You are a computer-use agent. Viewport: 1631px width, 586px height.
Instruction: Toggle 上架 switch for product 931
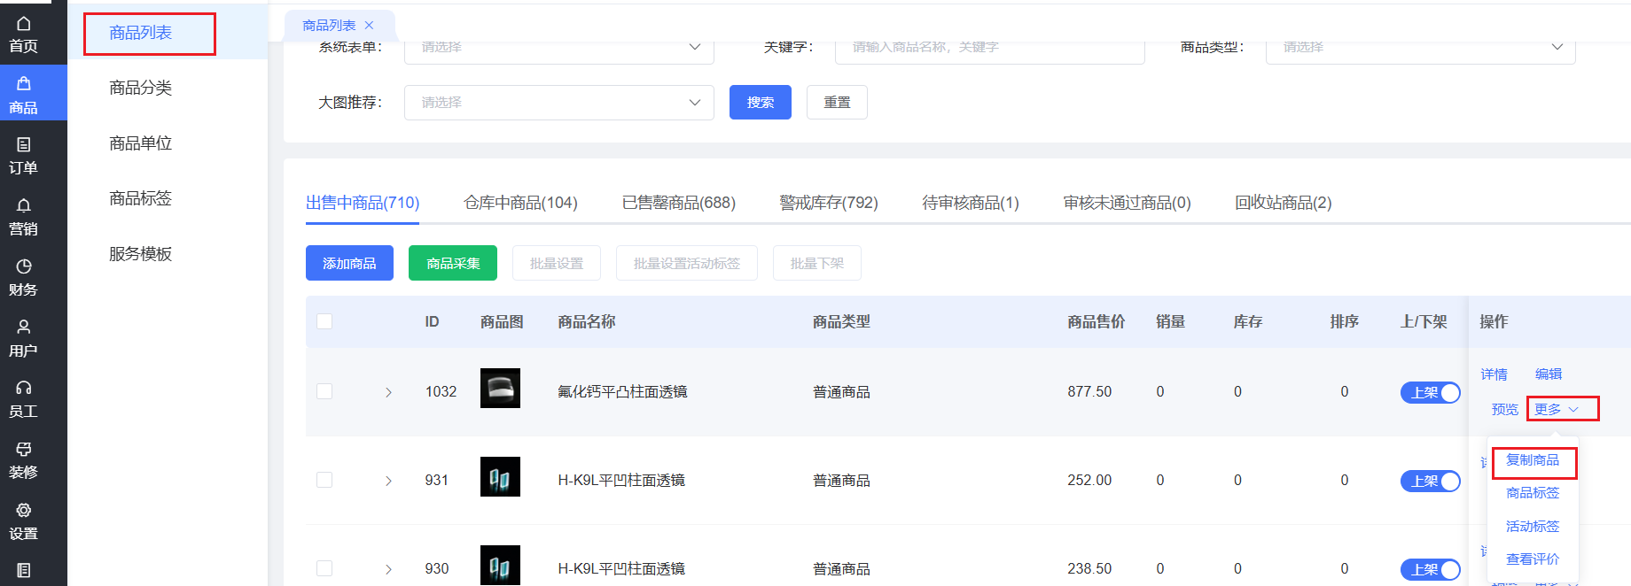[x=1430, y=481]
